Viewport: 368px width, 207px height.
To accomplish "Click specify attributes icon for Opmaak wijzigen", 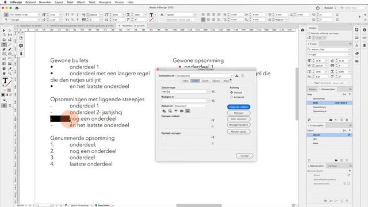I will (213, 137).
